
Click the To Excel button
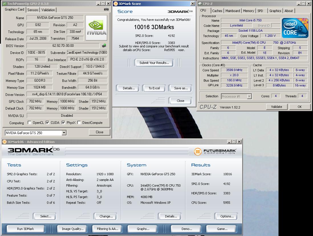pyautogui.click(x=154, y=88)
